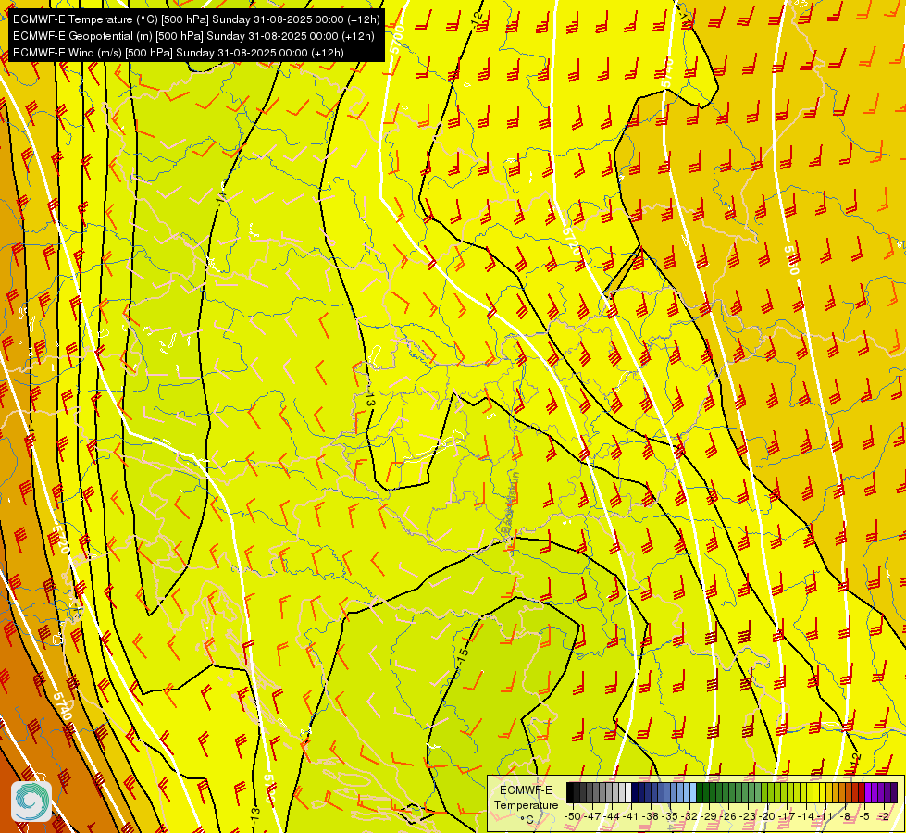Click the -8 legend value
Screen dimensions: 906x833
click(845, 816)
